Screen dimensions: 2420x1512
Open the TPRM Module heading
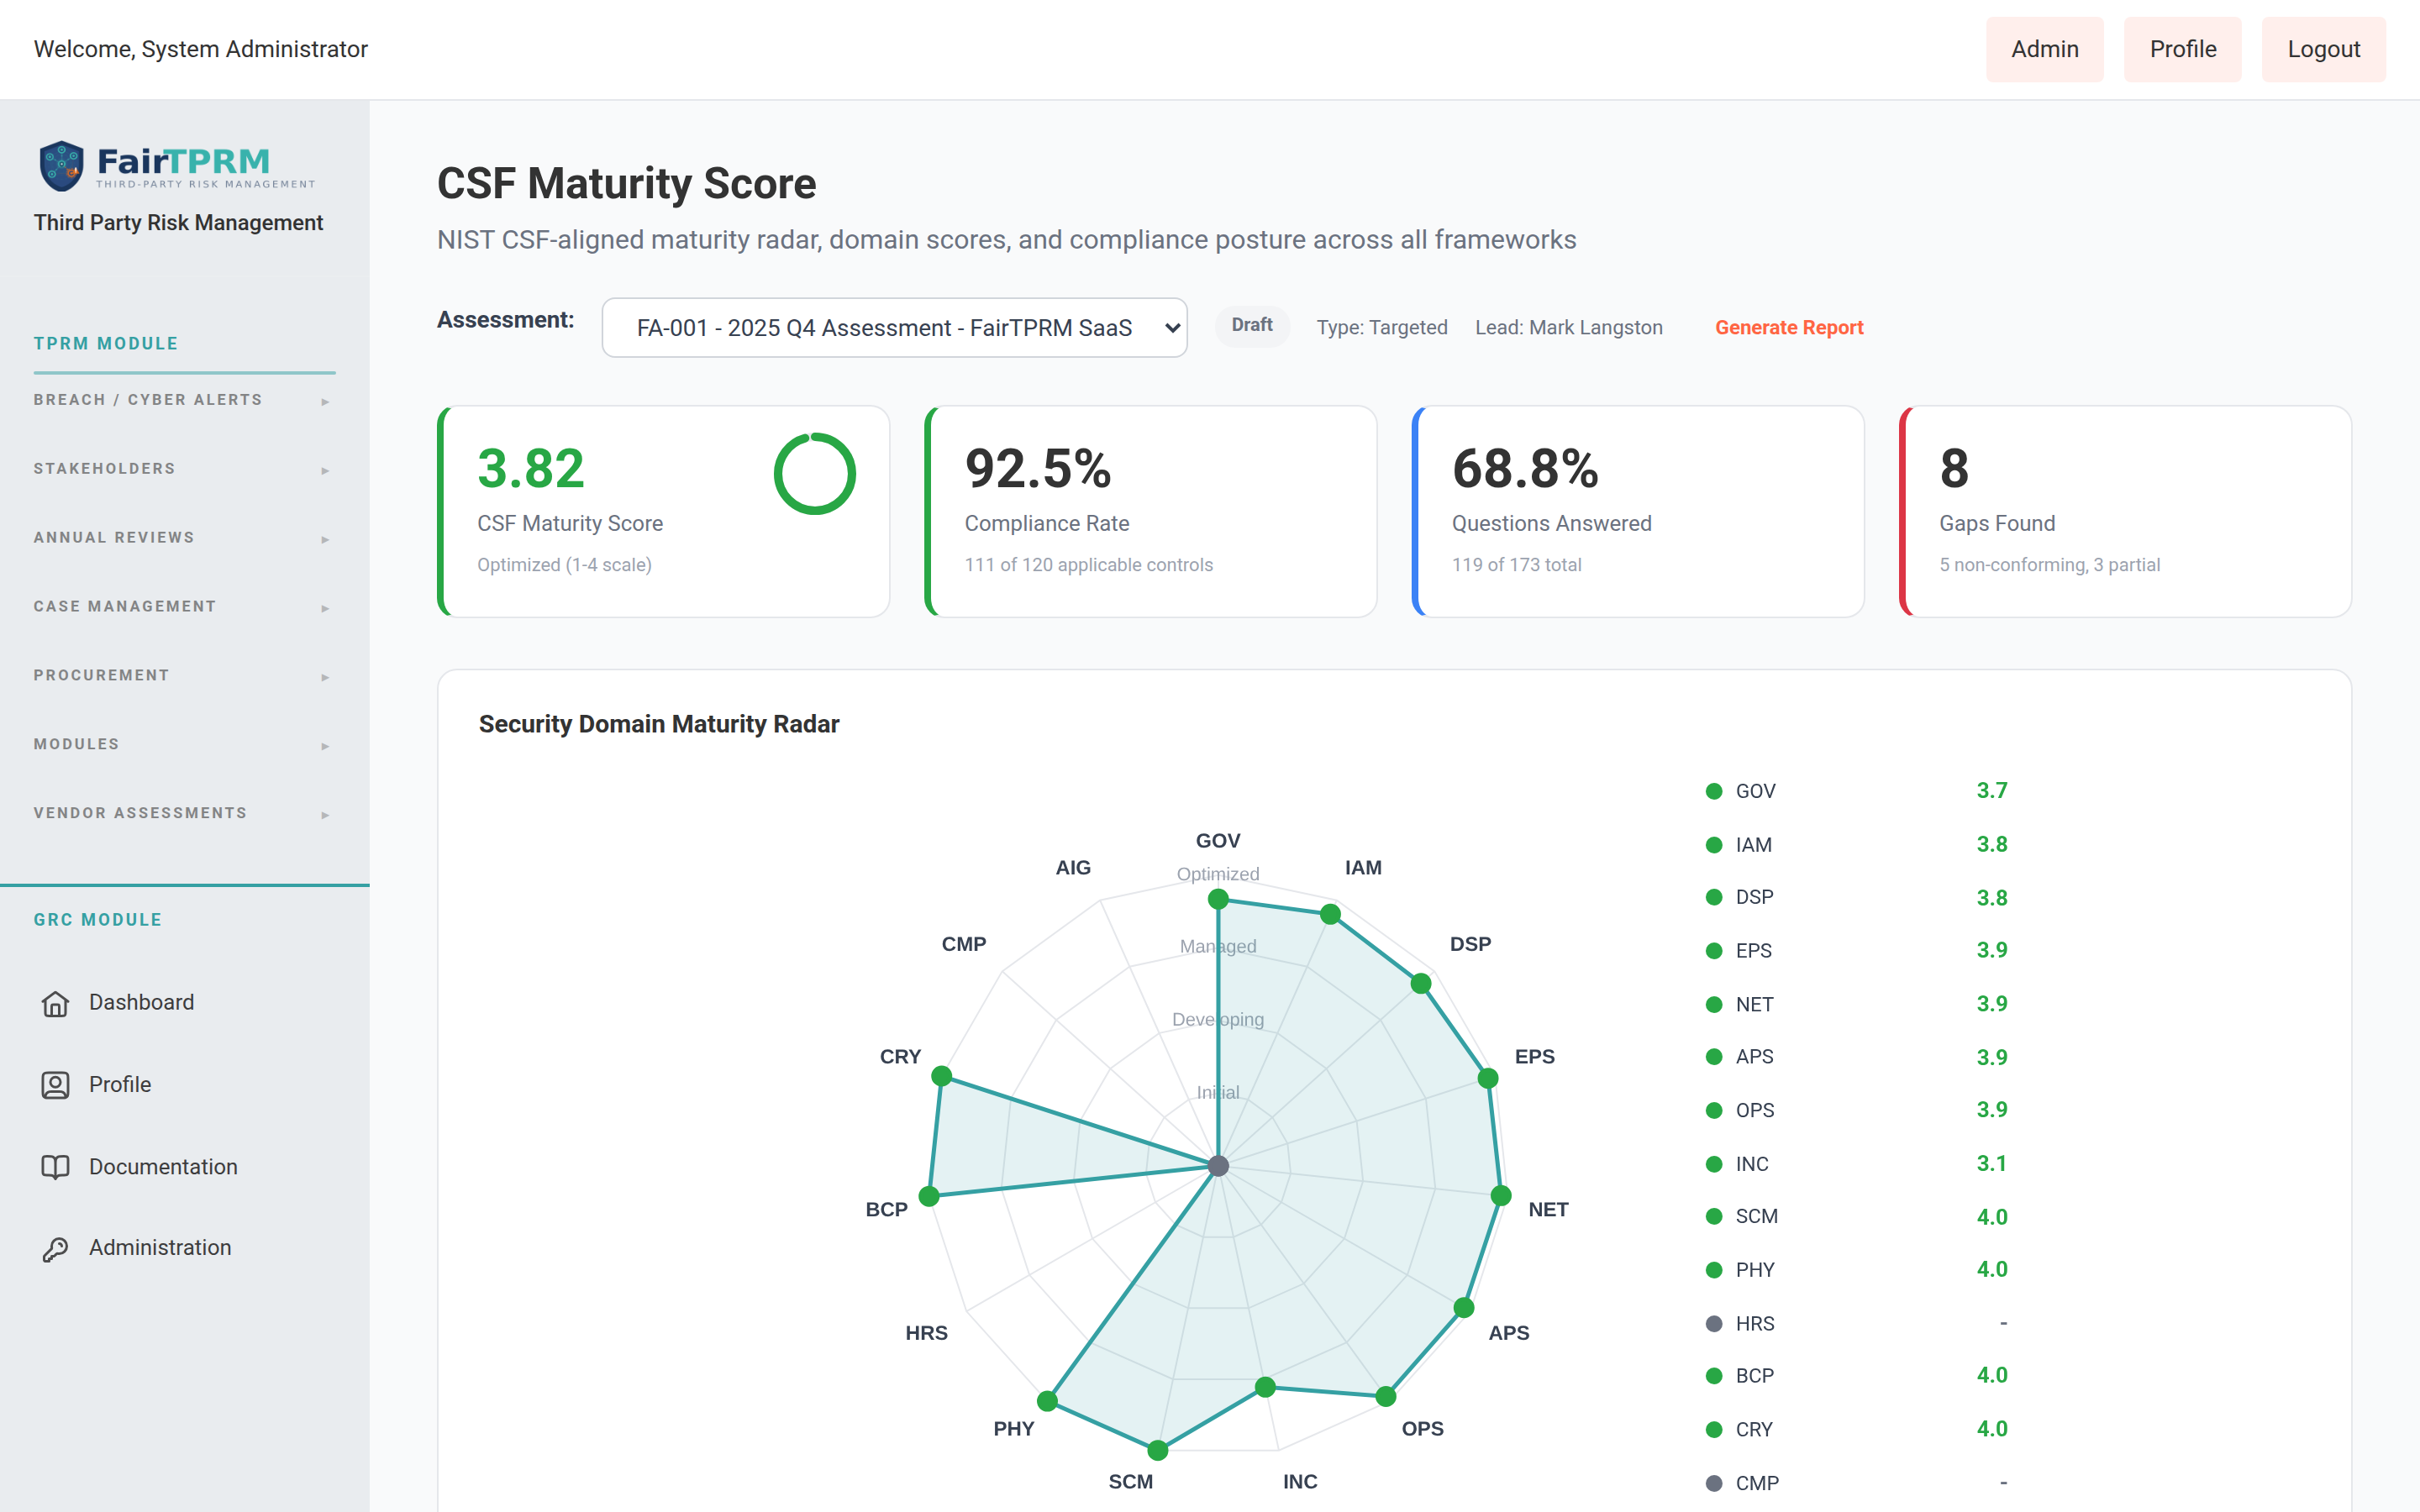point(106,344)
